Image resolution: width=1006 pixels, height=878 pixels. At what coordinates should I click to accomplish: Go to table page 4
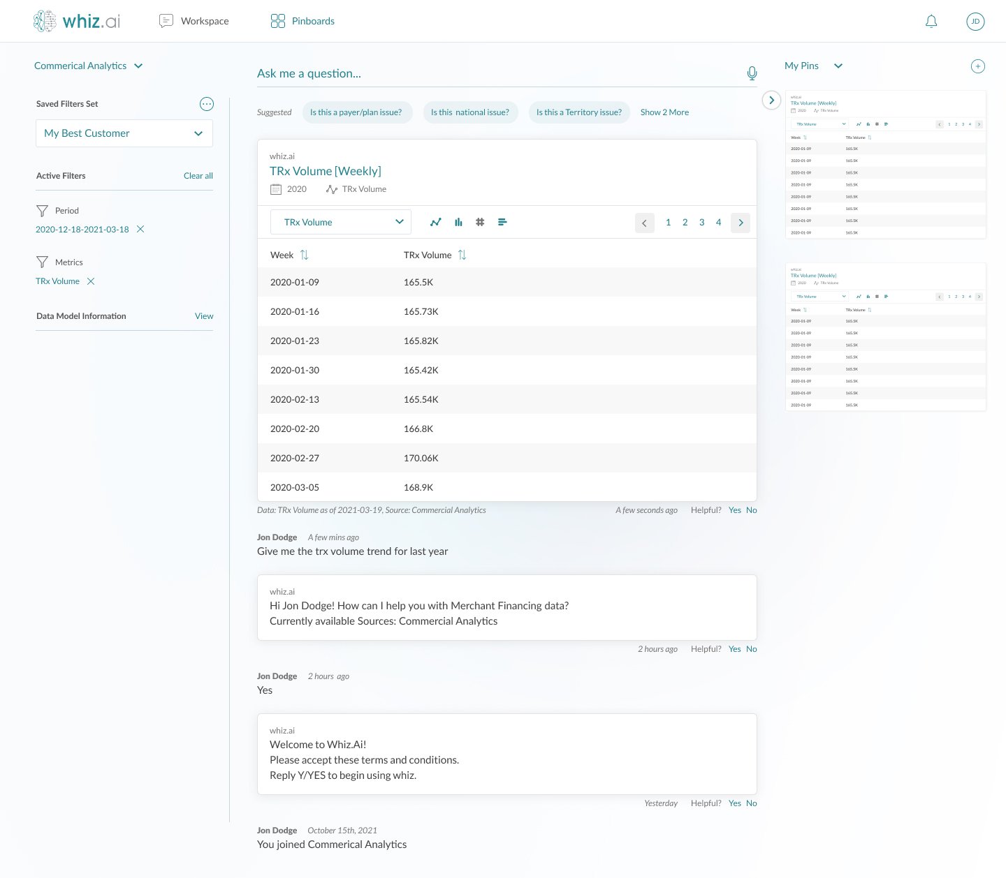pos(719,222)
